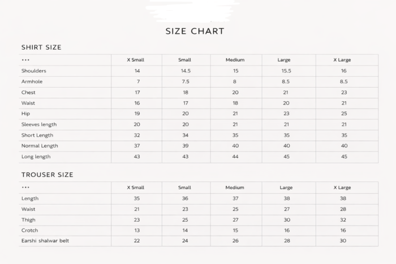Click the Sleeves length row label
Image resolution: width=396 pixels, height=264 pixels.
pos(39,124)
